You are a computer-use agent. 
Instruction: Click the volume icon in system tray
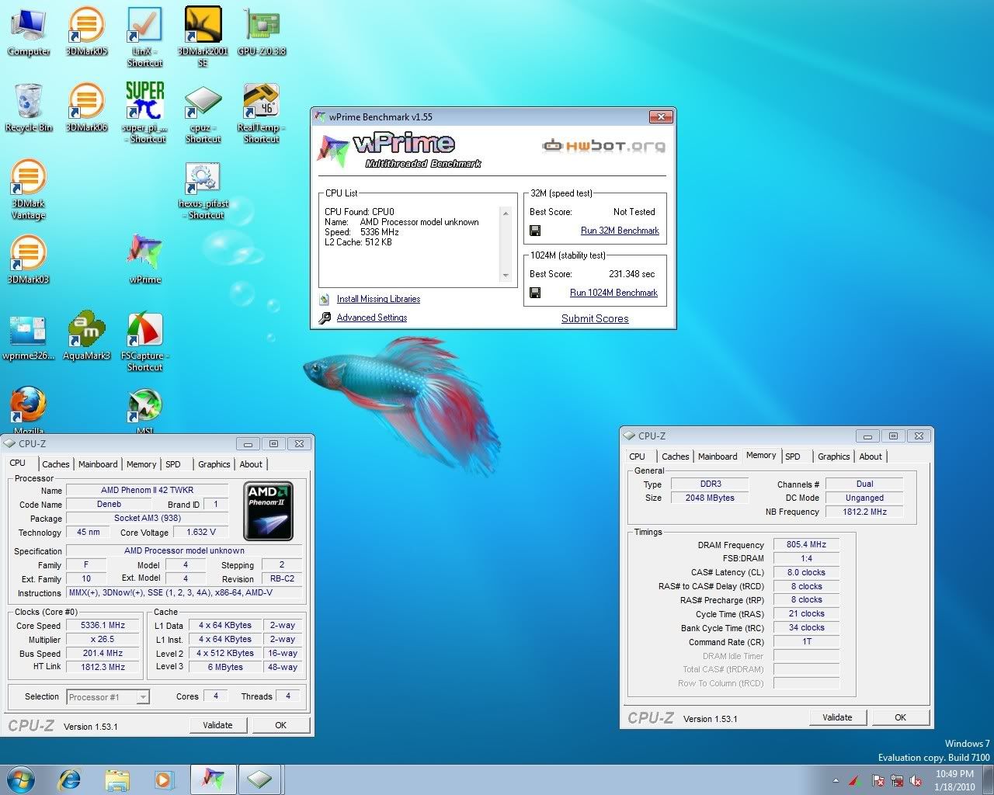click(x=916, y=780)
